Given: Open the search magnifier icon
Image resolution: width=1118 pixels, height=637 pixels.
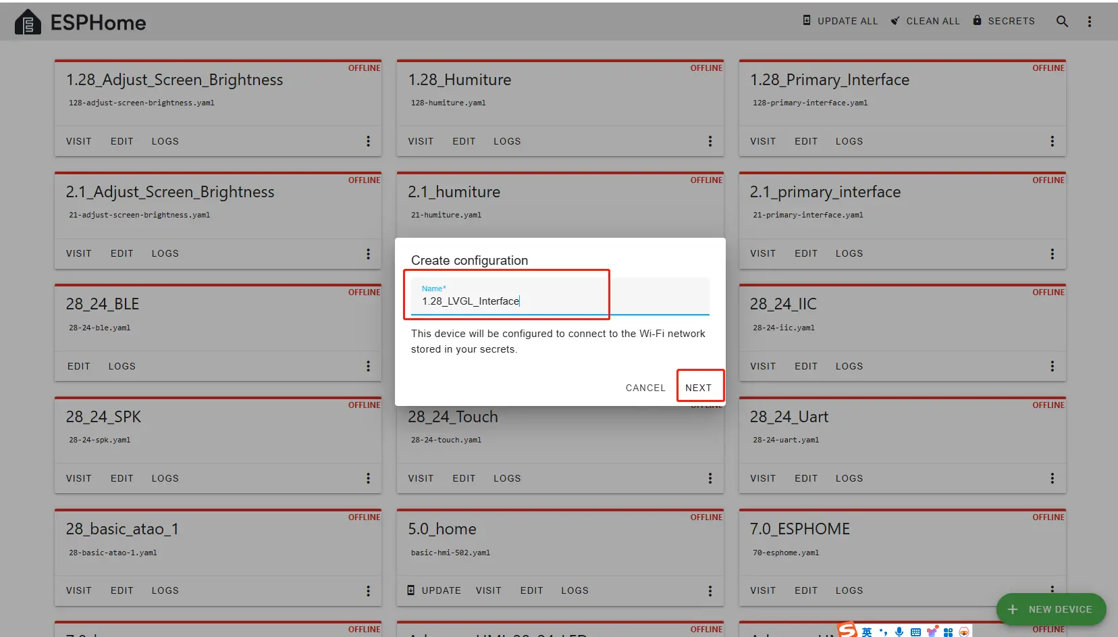Looking at the screenshot, I should point(1062,22).
